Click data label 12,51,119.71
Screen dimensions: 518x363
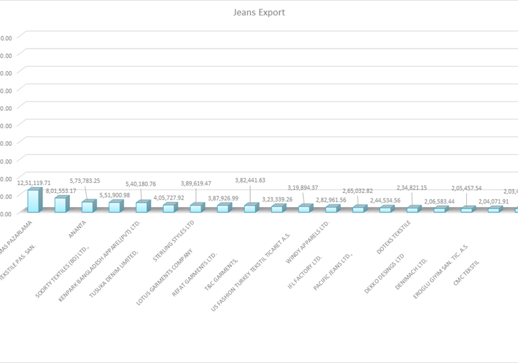click(34, 183)
